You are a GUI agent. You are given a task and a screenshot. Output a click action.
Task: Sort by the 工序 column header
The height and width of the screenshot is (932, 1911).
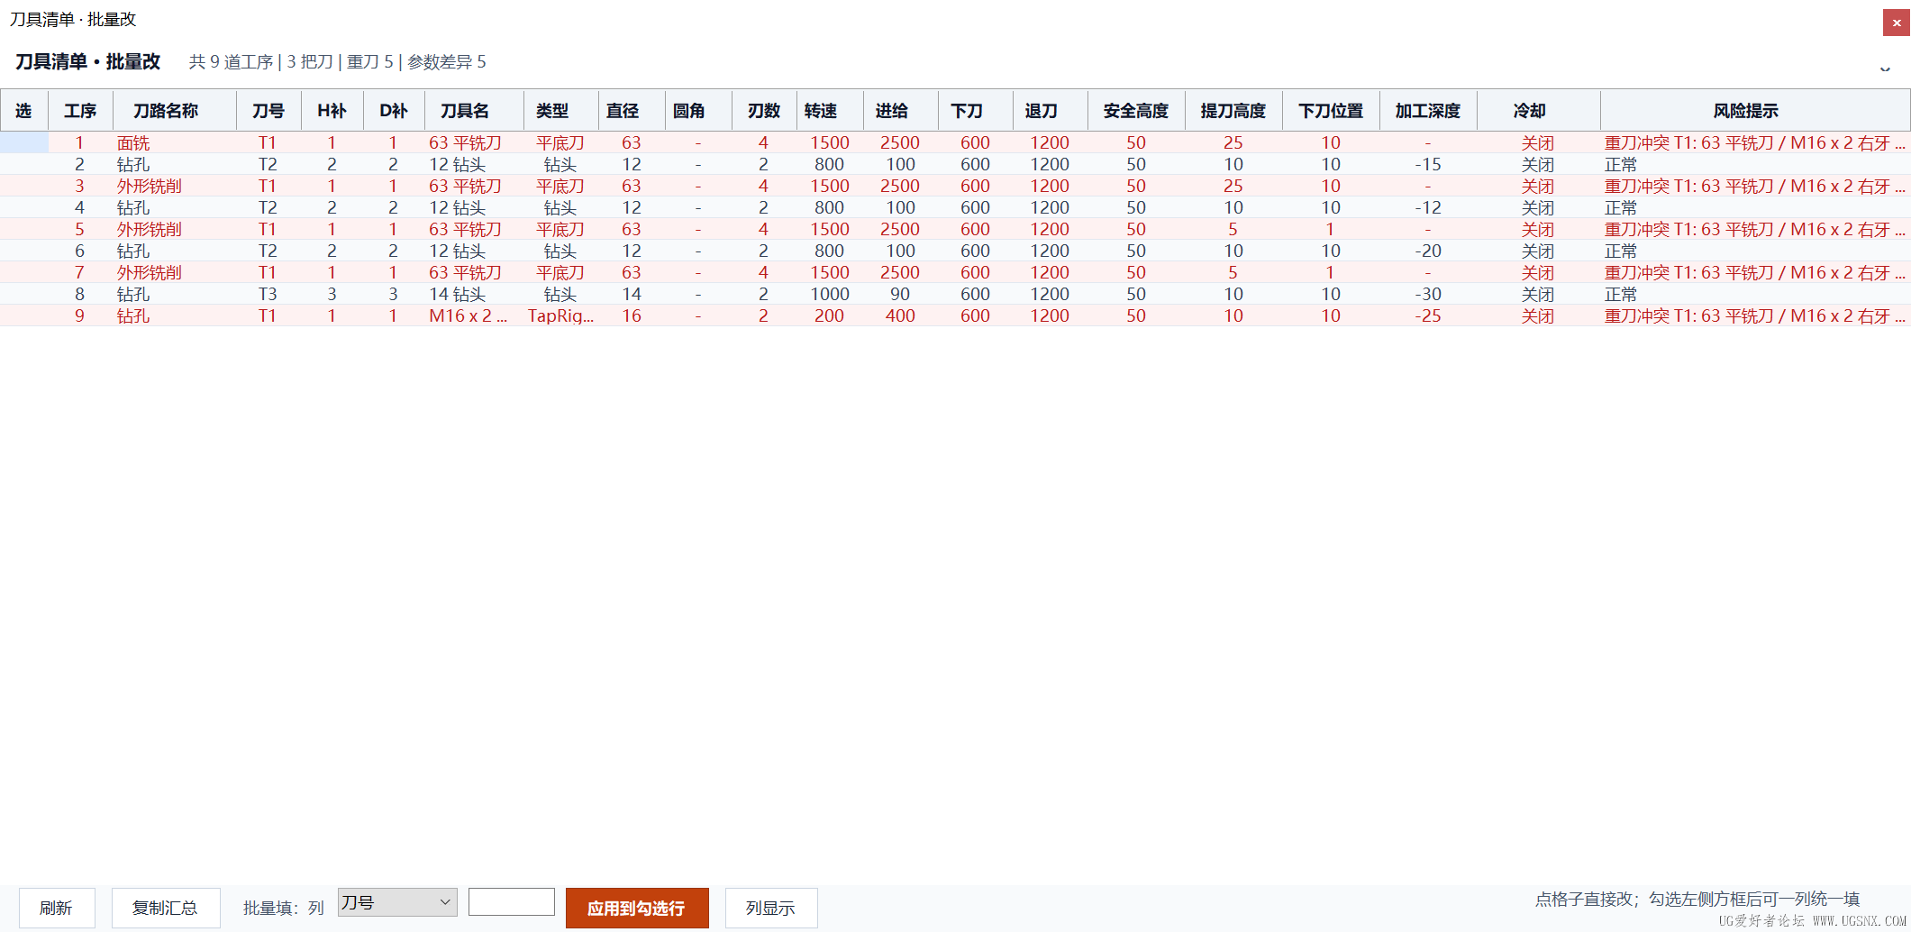(80, 111)
